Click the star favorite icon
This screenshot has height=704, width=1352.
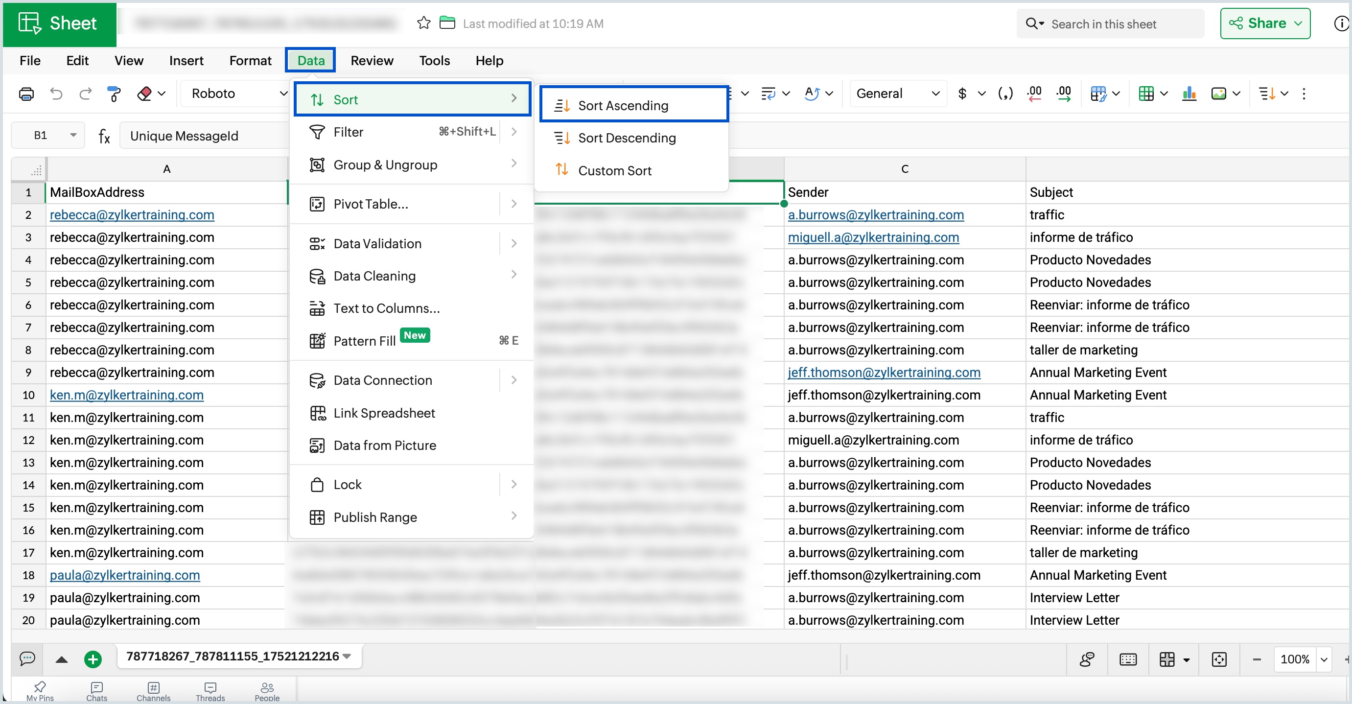[423, 23]
